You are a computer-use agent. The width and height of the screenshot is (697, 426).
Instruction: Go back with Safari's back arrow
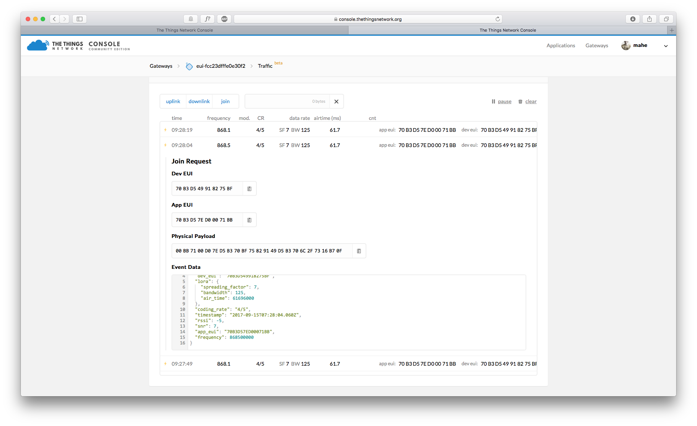pos(54,19)
